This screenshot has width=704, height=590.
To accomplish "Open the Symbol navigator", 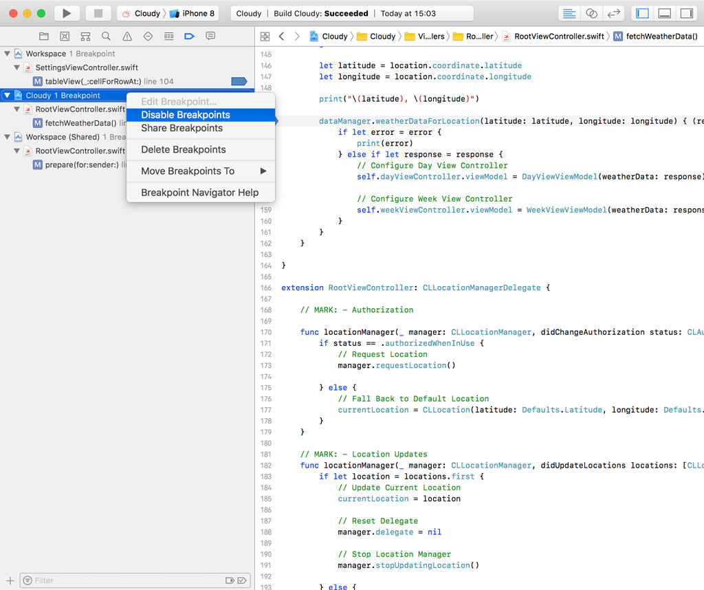I will tap(85, 36).
